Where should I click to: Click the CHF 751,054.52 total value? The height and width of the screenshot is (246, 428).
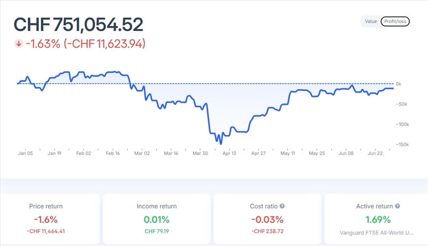tap(78, 25)
